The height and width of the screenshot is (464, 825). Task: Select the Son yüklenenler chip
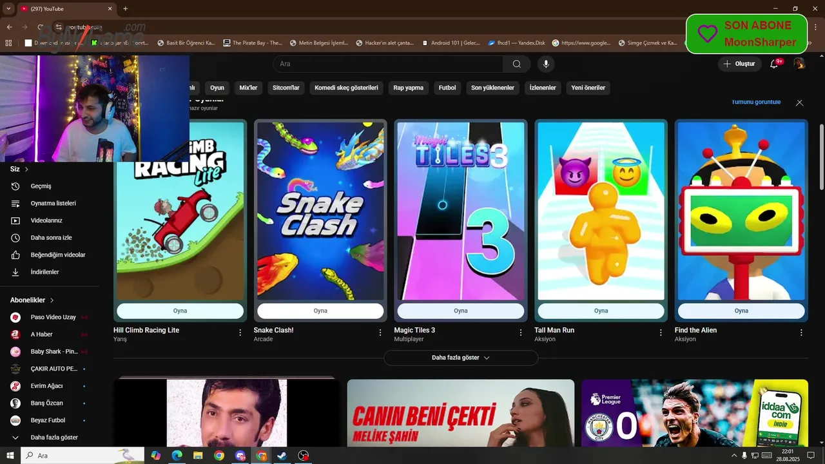(x=492, y=88)
